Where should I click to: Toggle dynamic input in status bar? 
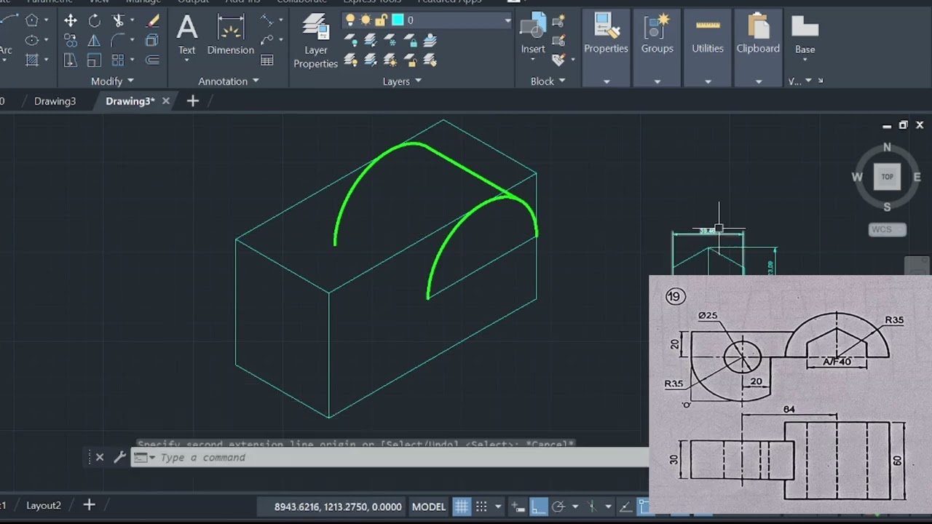tap(518, 507)
